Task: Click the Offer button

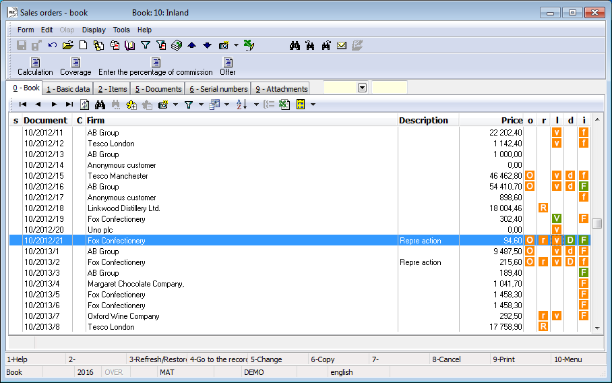Action: 228,66
